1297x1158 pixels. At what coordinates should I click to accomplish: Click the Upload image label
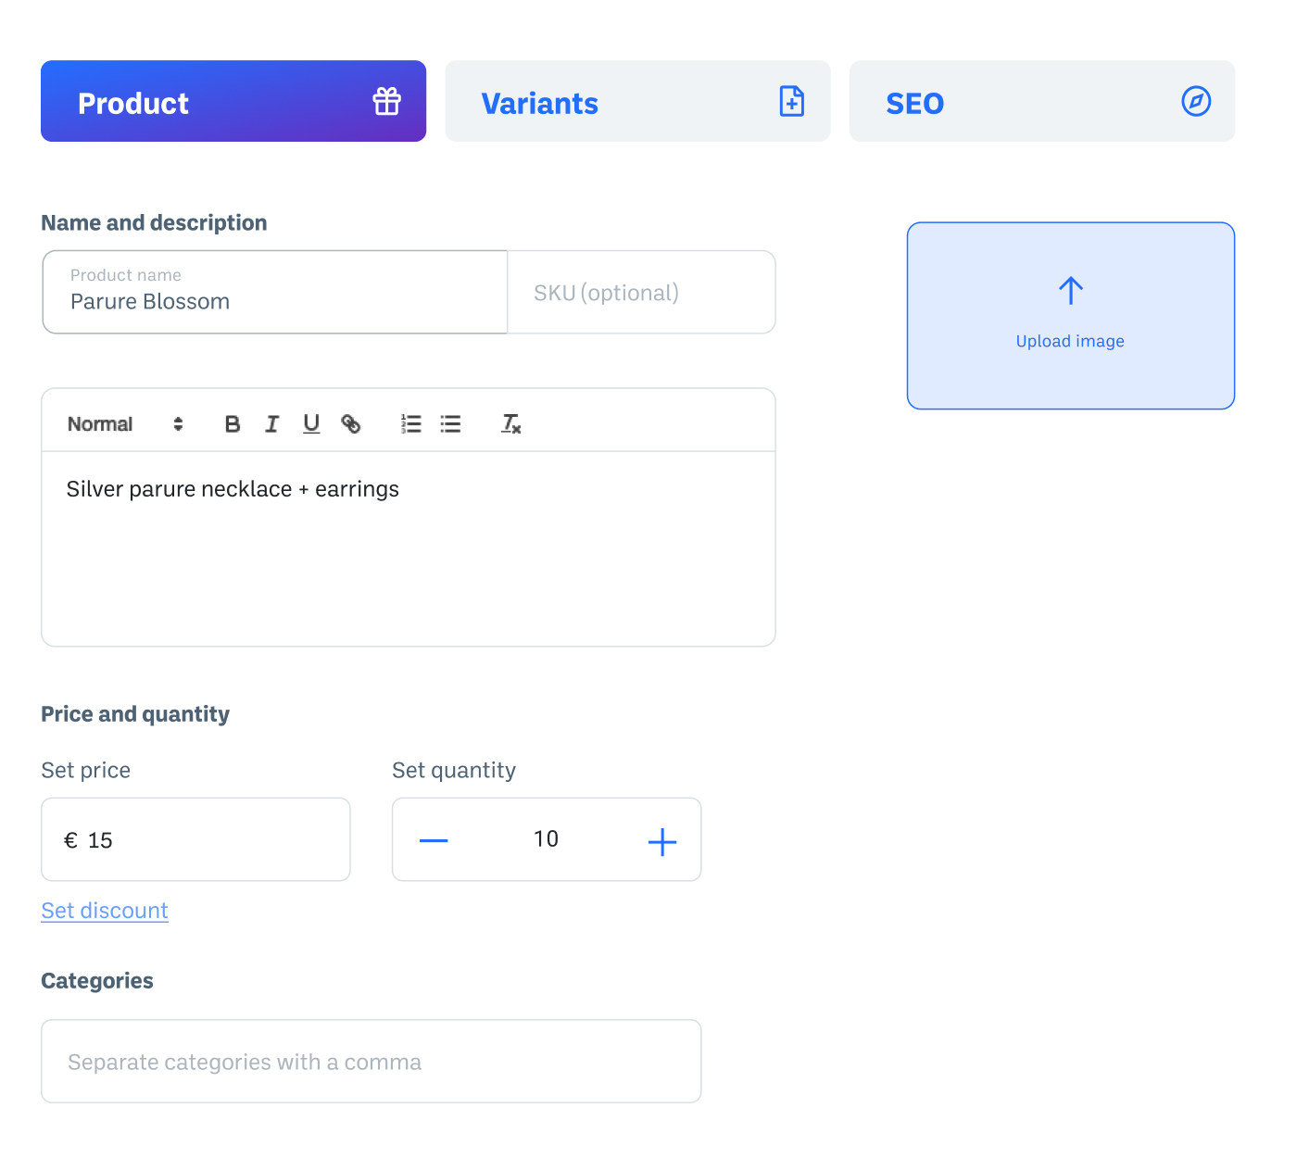coord(1070,342)
